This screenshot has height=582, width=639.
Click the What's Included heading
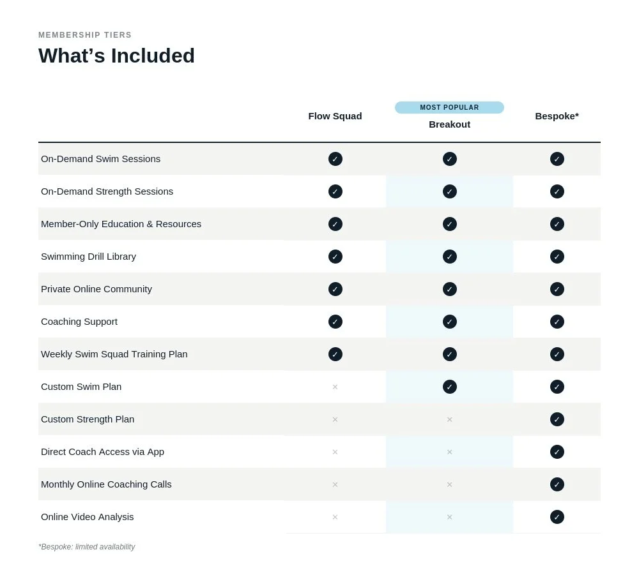pyautogui.click(x=116, y=56)
